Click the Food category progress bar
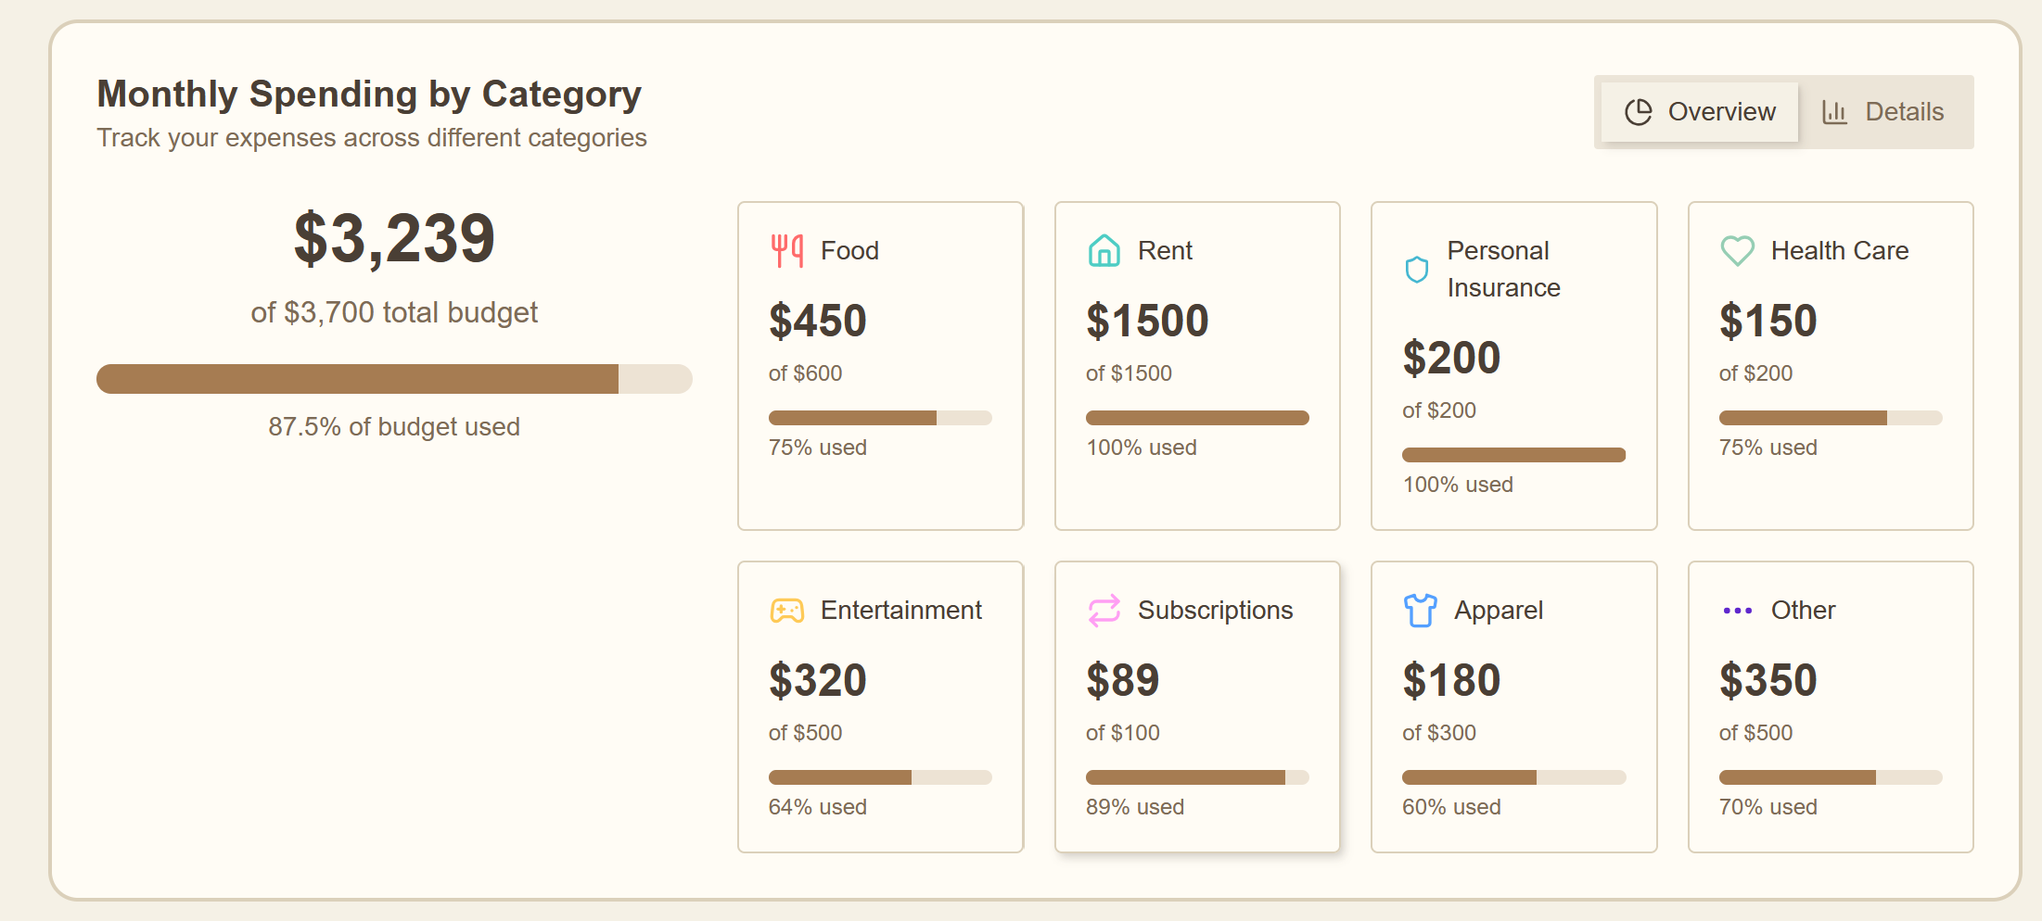Screen dimensions: 2042x921 [x=880, y=418]
